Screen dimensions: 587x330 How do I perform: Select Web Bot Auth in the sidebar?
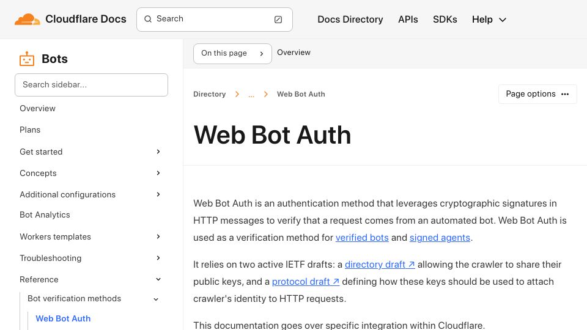click(x=63, y=319)
